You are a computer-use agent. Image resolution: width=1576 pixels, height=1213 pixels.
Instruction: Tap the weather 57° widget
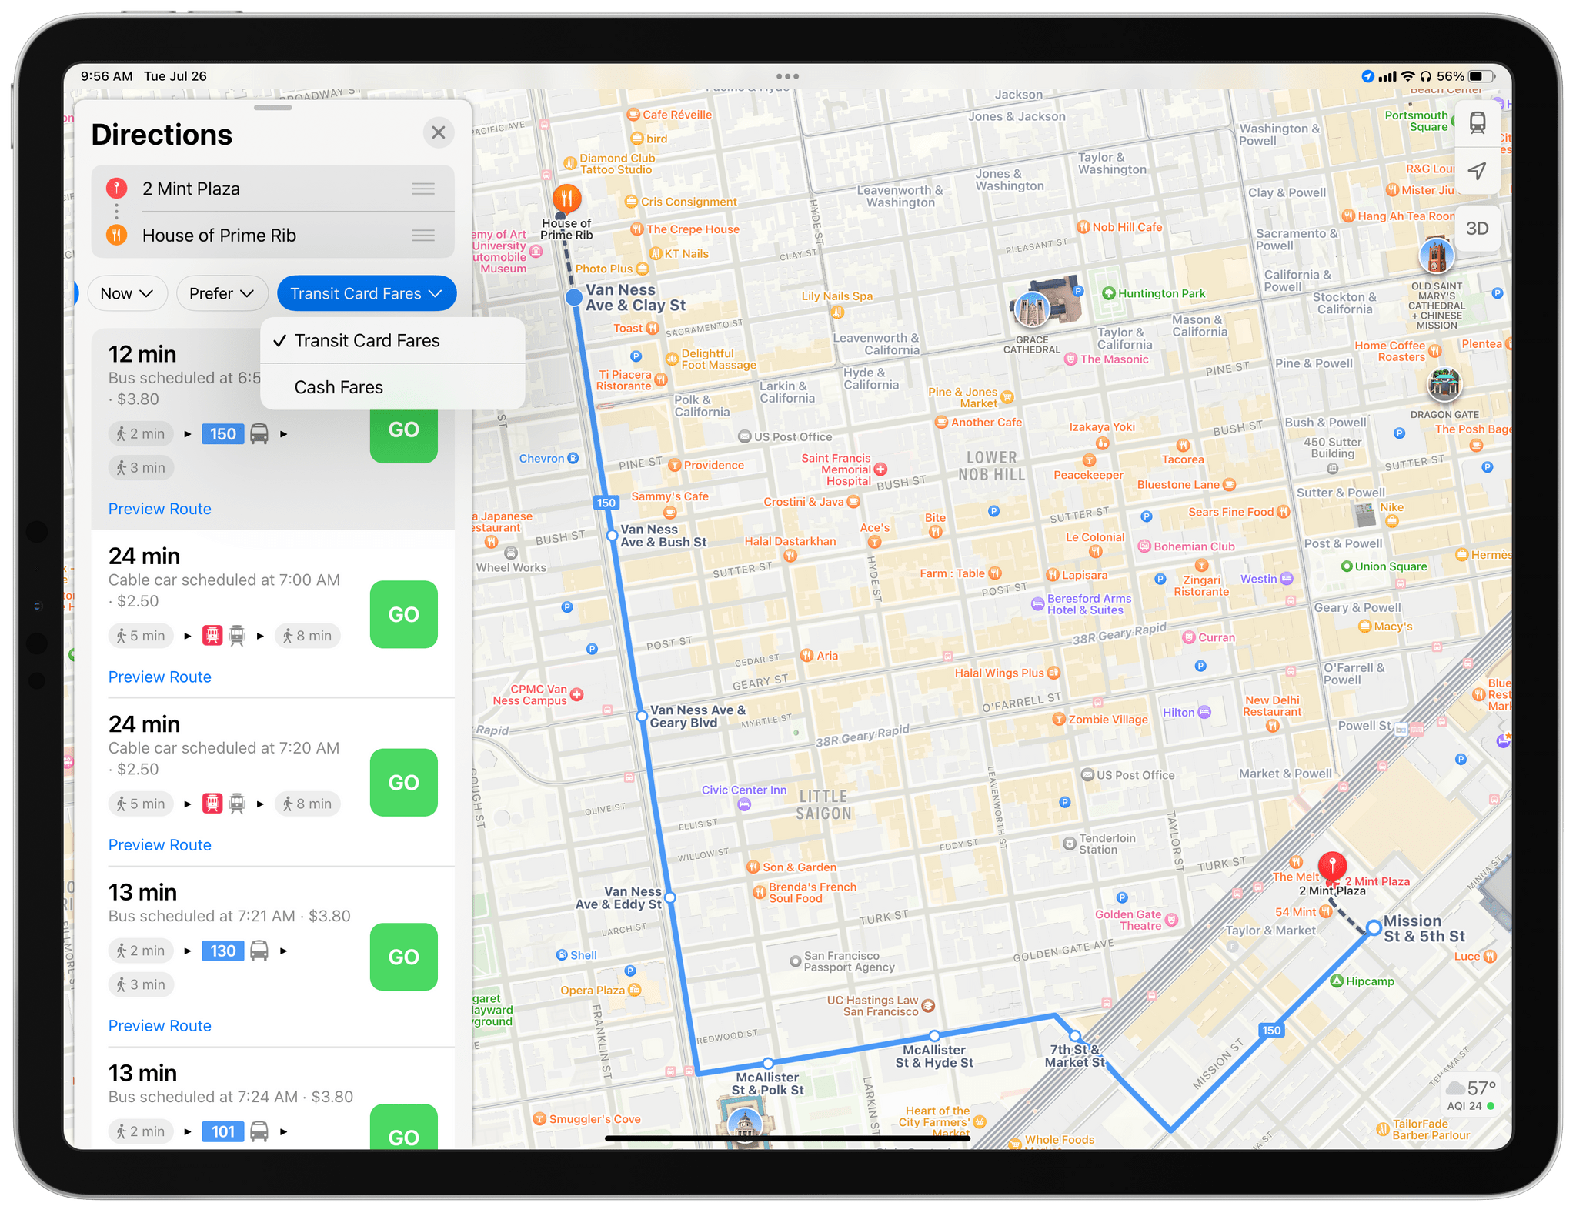[x=1471, y=1095]
